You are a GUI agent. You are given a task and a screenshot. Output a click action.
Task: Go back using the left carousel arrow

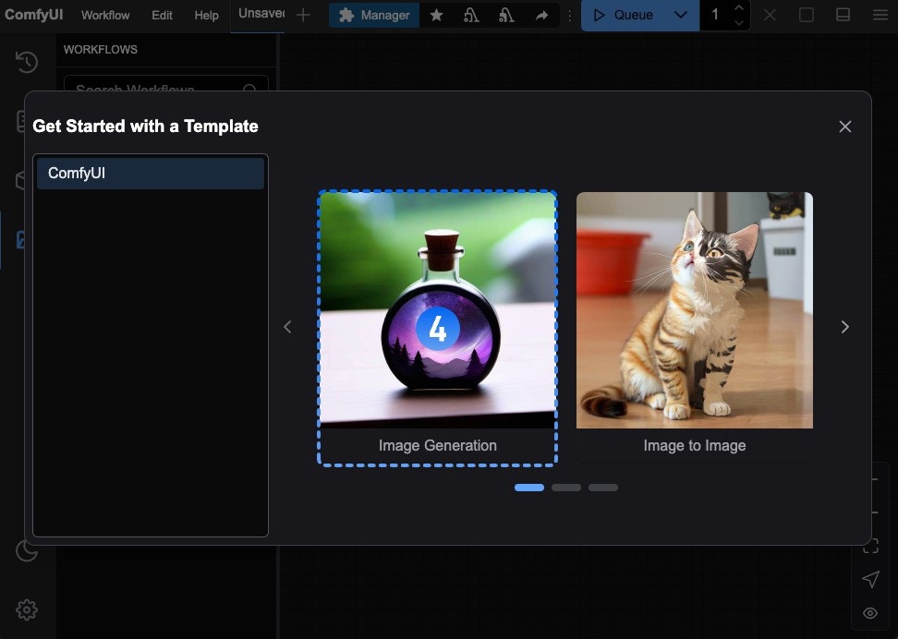pyautogui.click(x=287, y=326)
